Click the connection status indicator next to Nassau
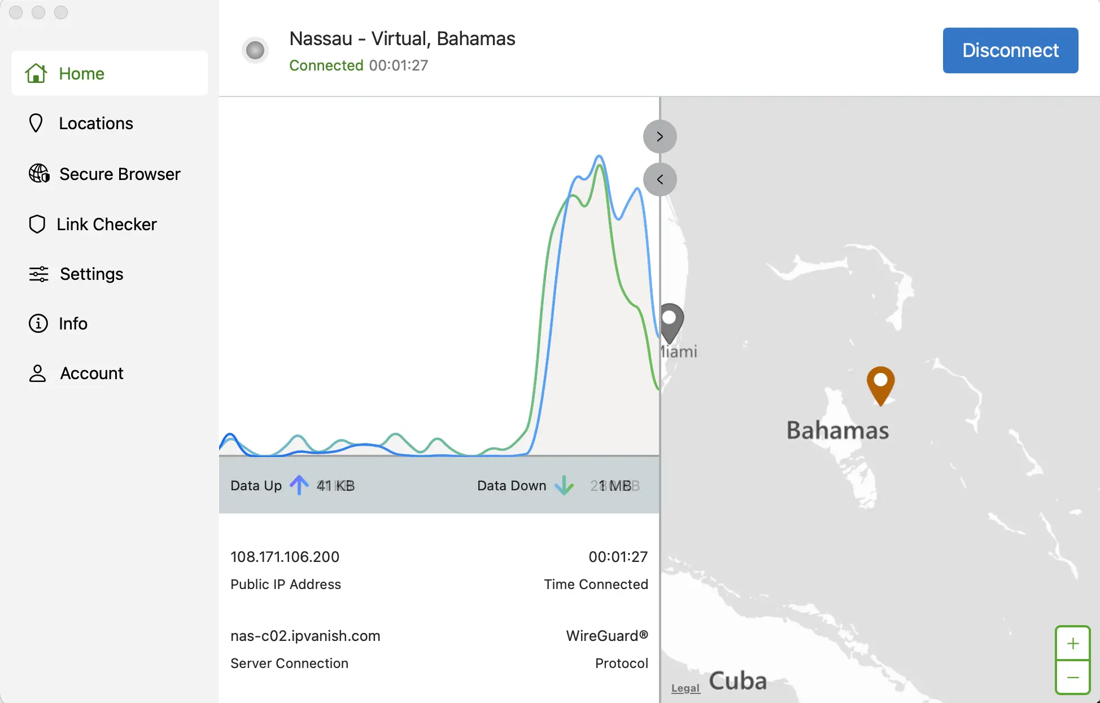The image size is (1100, 703). [255, 50]
